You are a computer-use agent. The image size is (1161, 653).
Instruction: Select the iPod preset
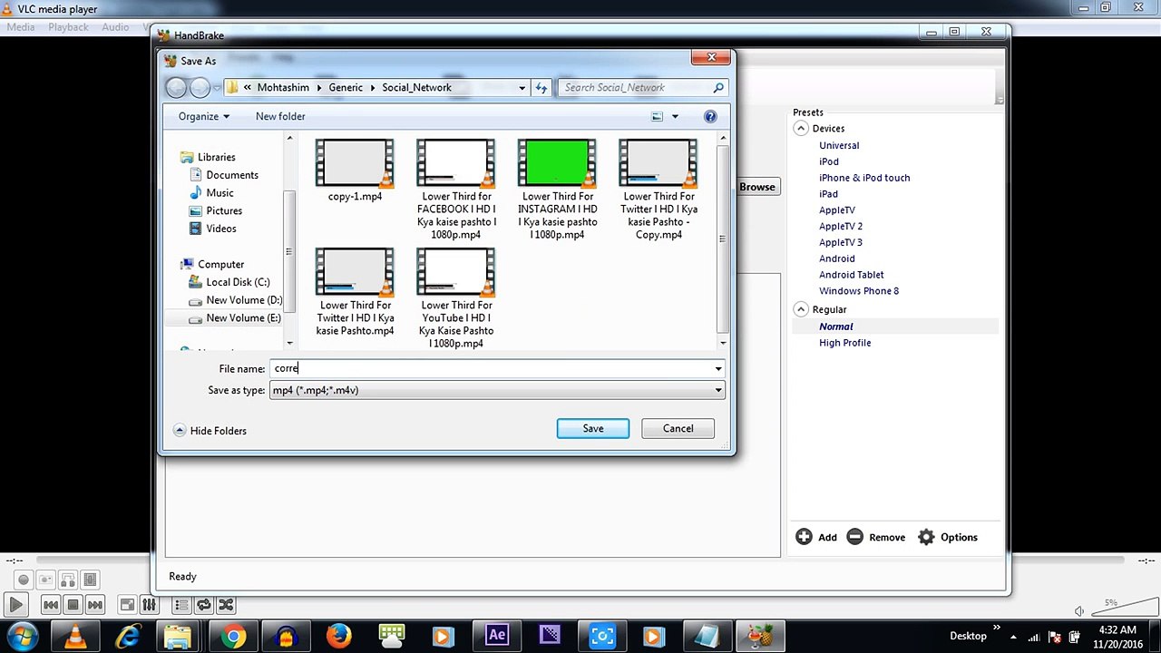click(829, 161)
